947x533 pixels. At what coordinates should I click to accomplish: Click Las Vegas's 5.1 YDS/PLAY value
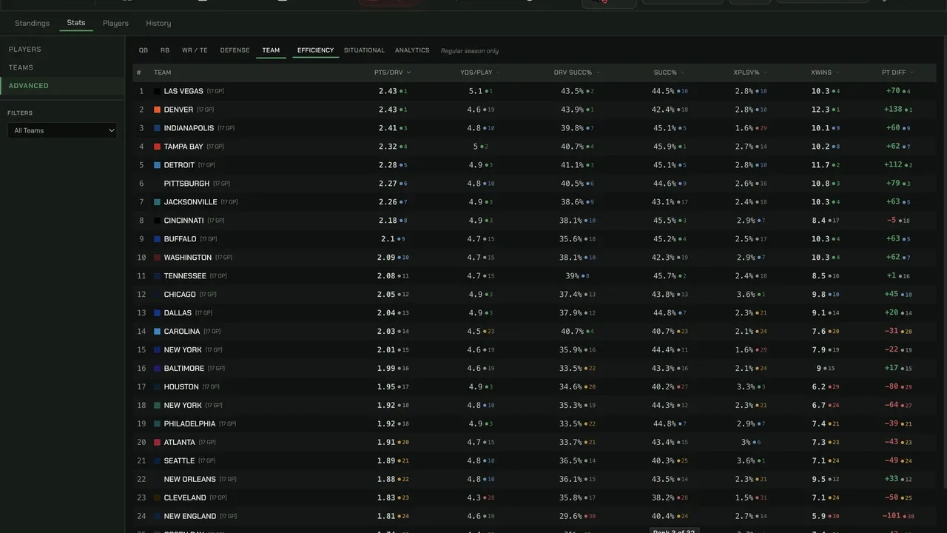(476, 91)
